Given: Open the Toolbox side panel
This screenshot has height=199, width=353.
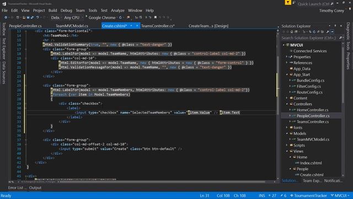Looking at the screenshot, I should [x=4, y=29].
